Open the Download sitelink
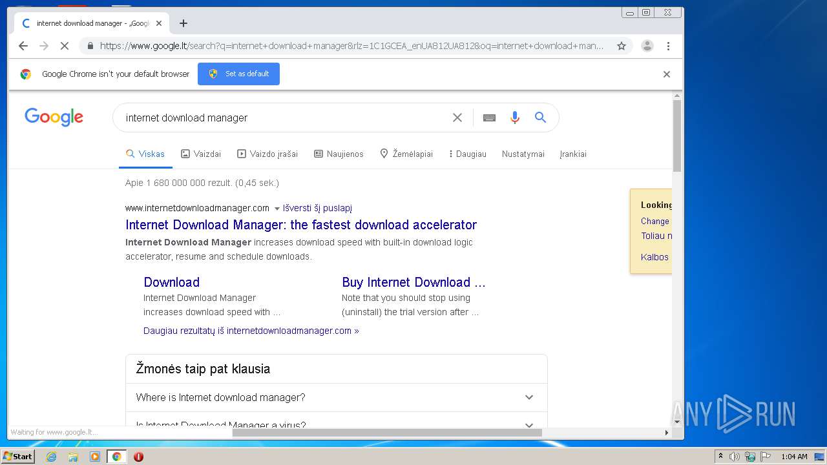Screen dimensions: 827x465 [171, 282]
